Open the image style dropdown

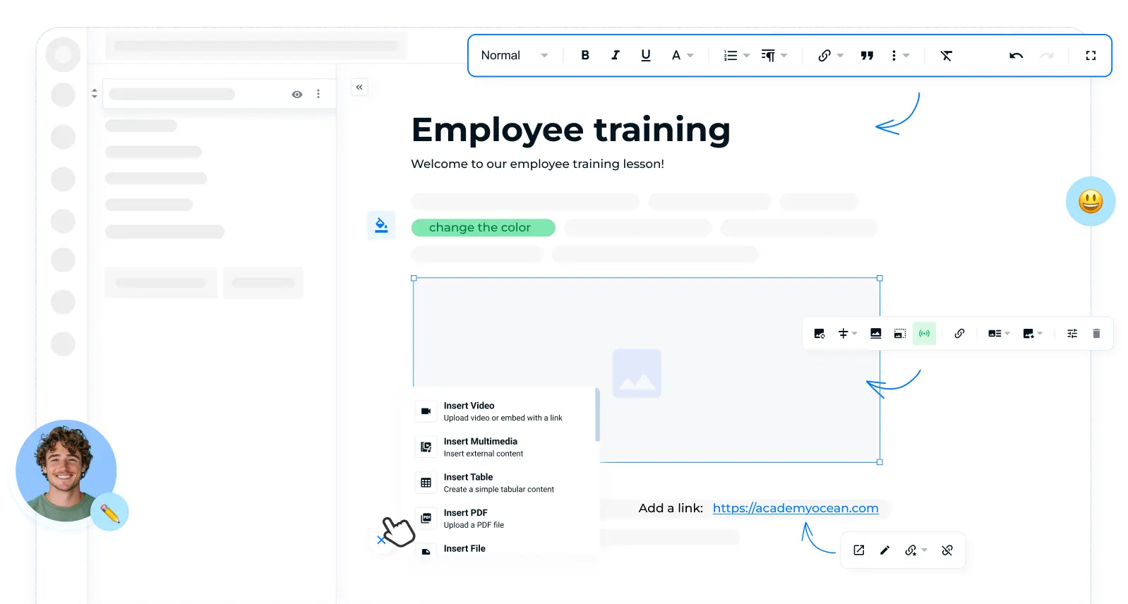click(x=1033, y=334)
